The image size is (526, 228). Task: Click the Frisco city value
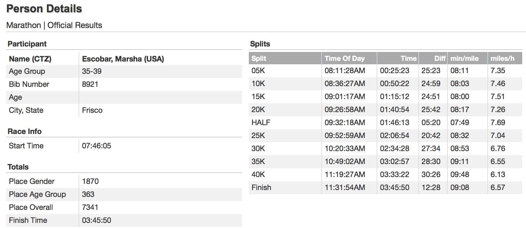coord(92,110)
